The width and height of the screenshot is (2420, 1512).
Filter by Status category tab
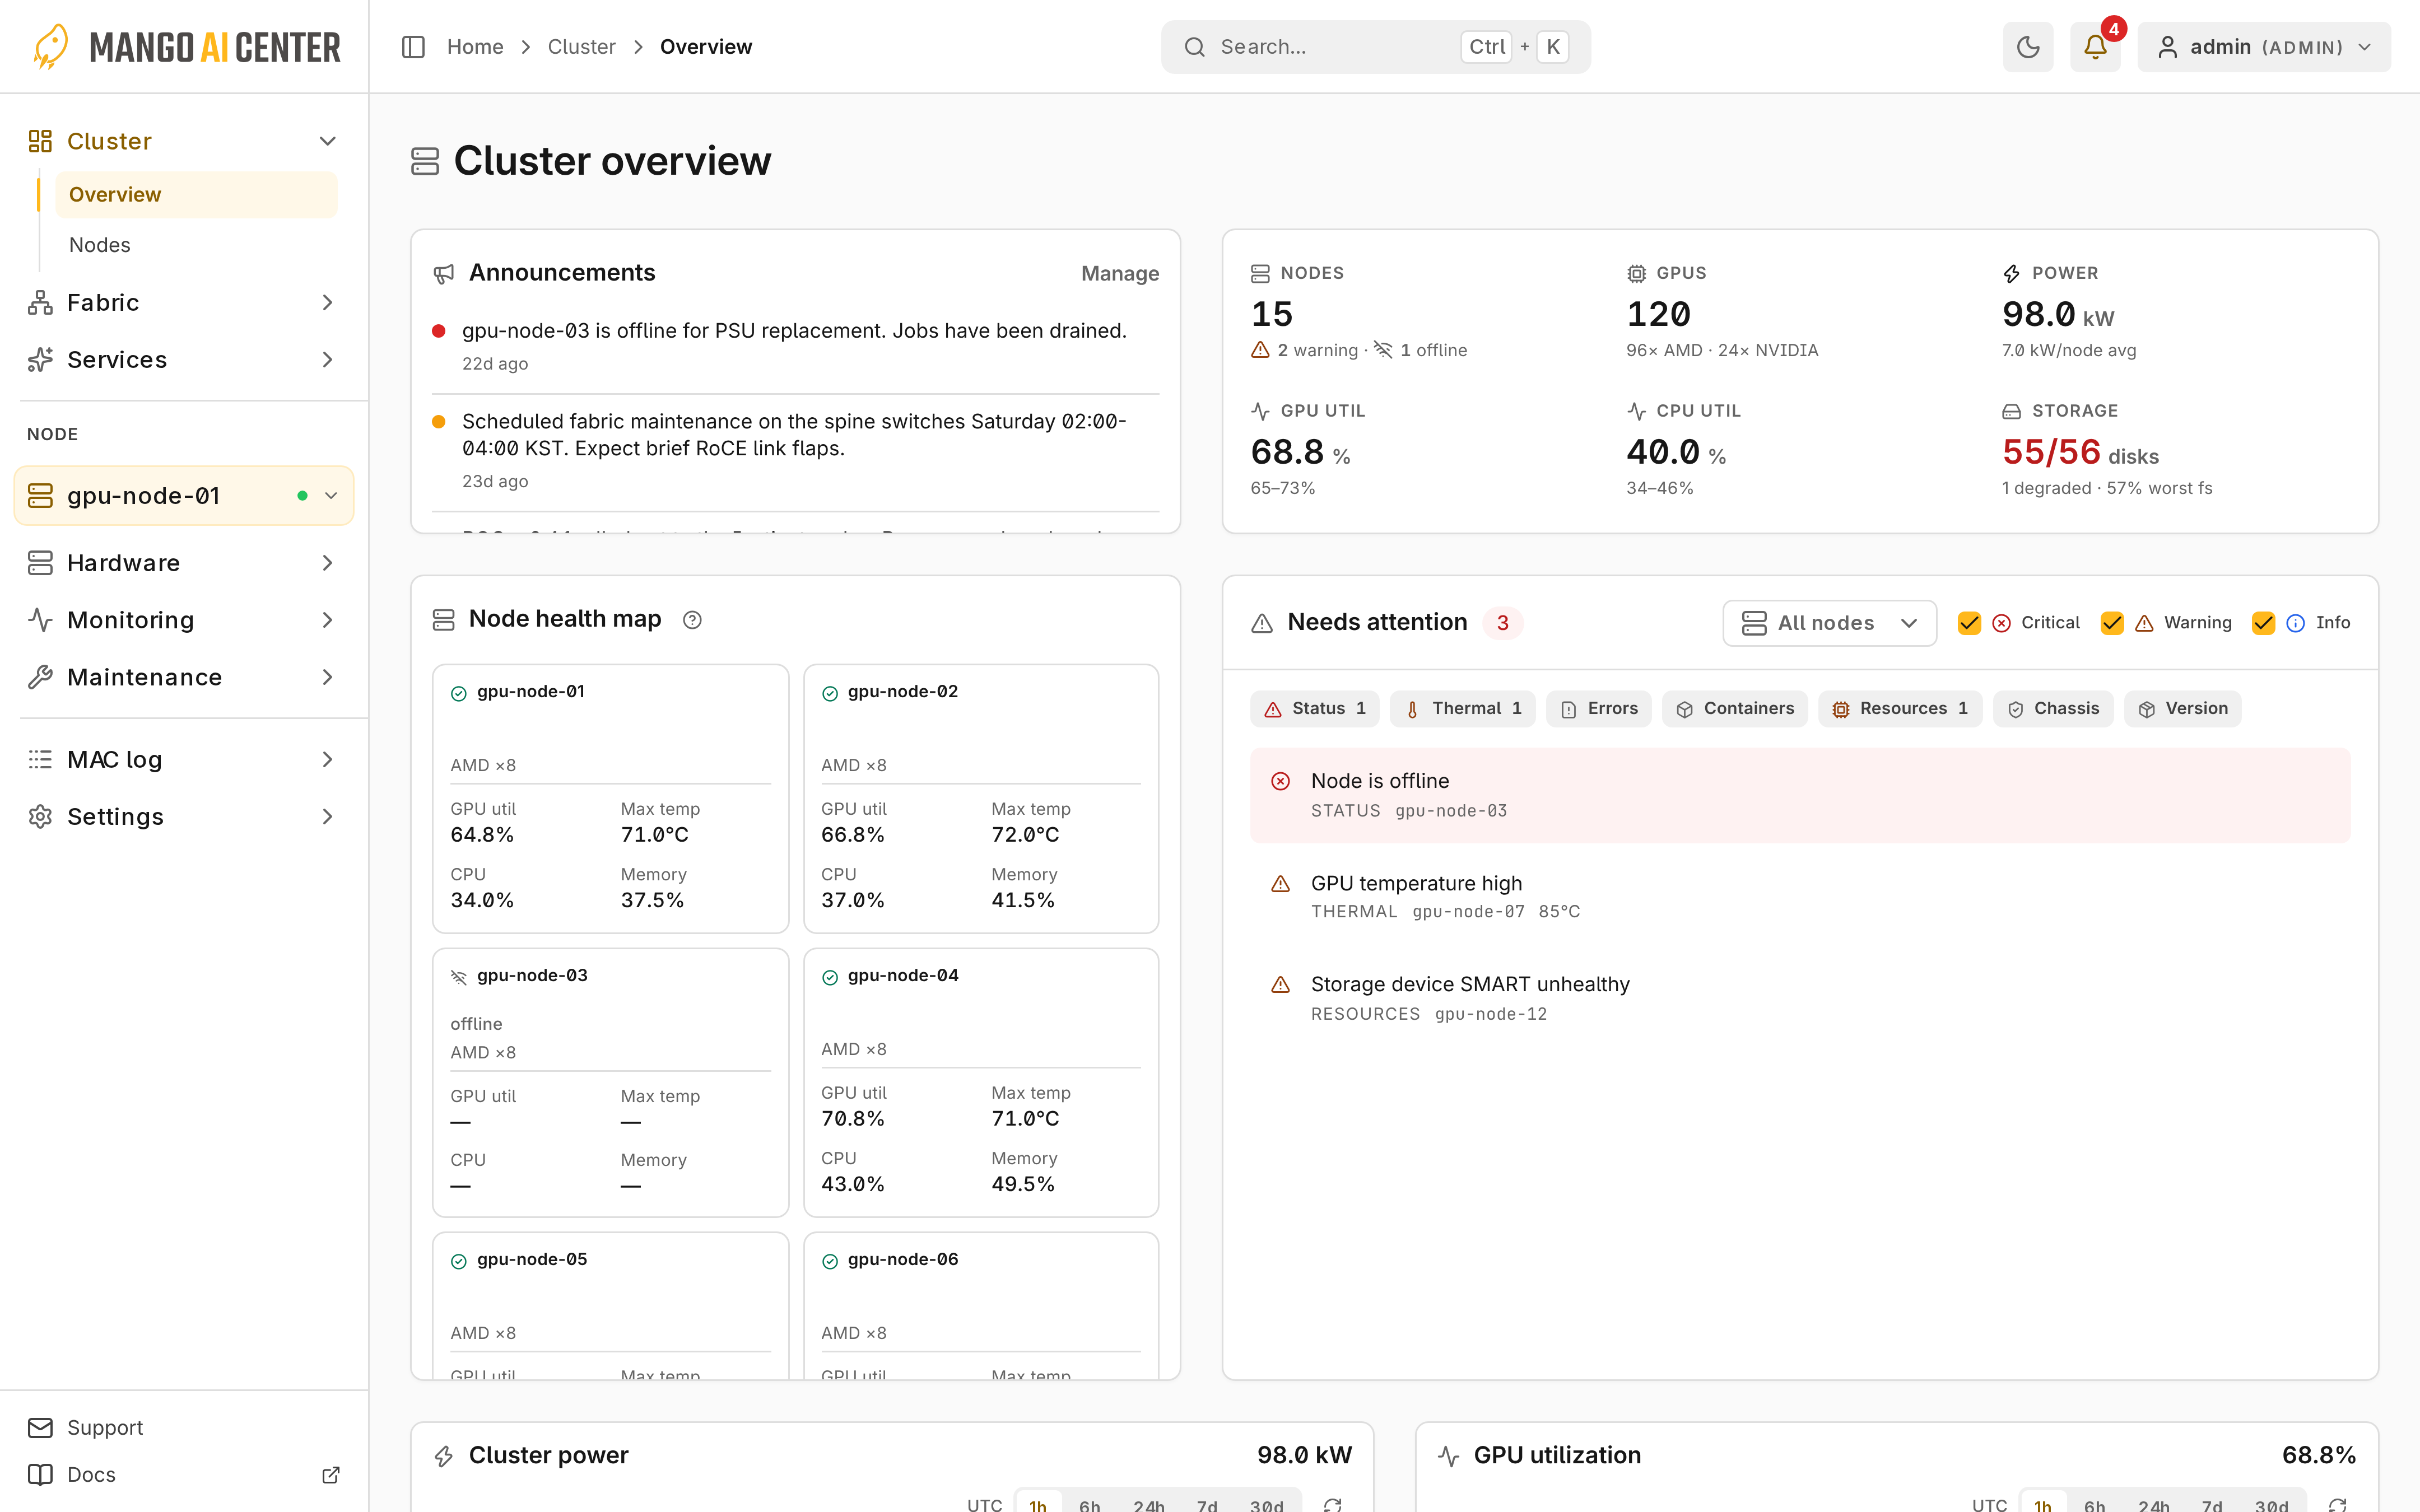pos(1314,709)
